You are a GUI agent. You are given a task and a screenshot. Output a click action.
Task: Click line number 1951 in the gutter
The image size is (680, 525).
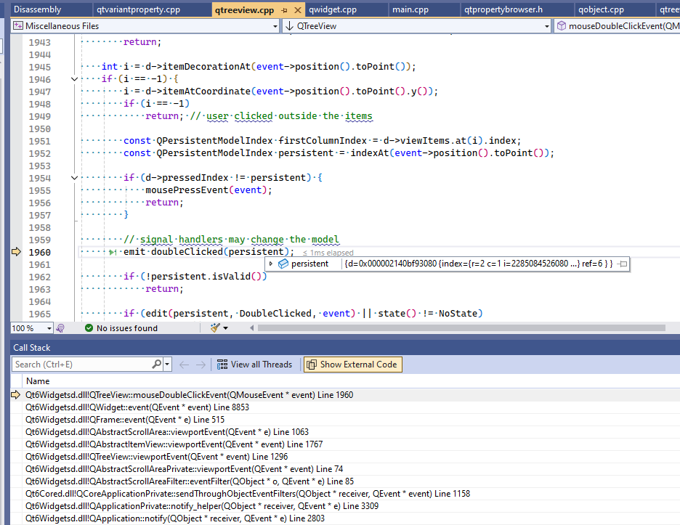(x=39, y=141)
